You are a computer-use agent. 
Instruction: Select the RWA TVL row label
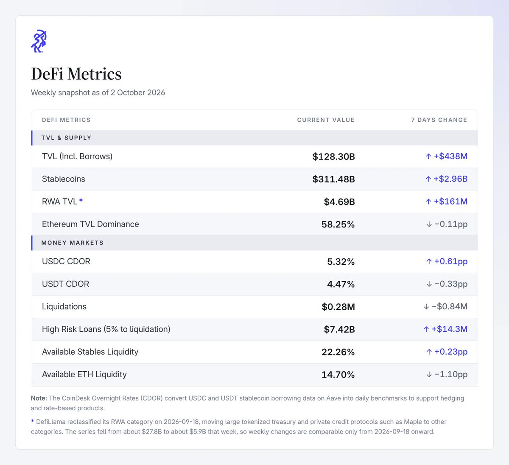pos(59,202)
